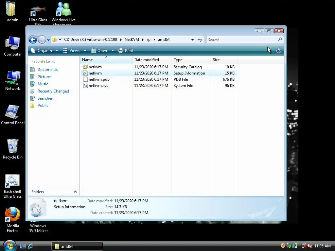Open the Organize menu

[44, 51]
